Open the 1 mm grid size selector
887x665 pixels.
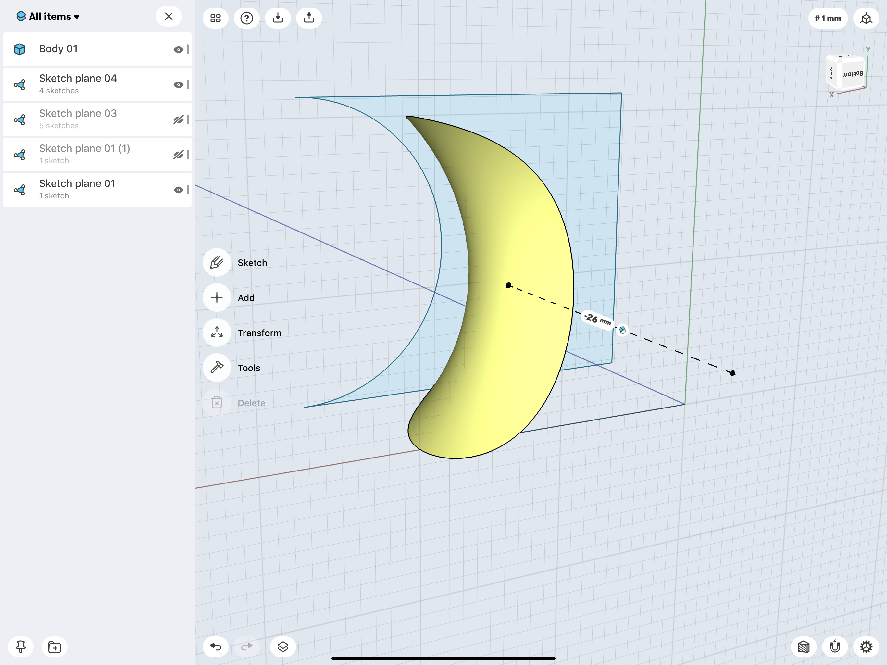pos(828,18)
